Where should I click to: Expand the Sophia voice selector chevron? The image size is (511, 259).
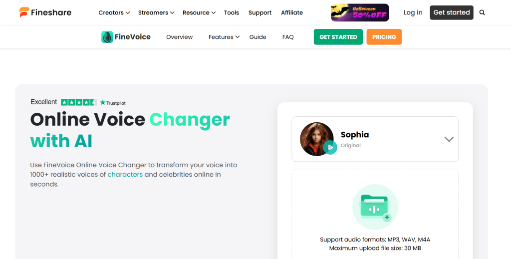(x=449, y=139)
